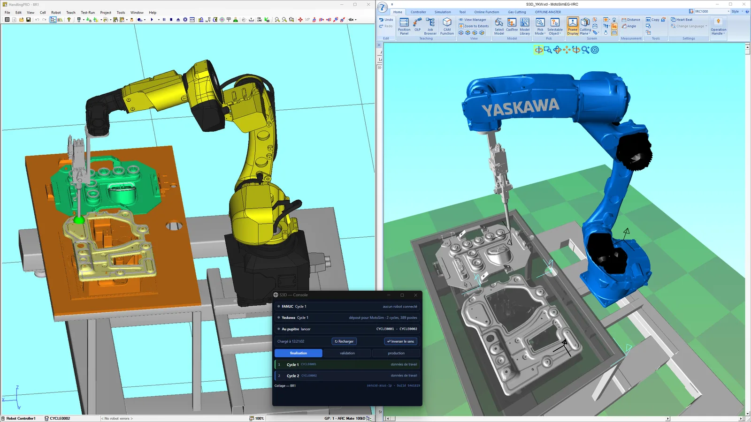This screenshot has height=422, width=751.
Task: Select the orbit rotate view tool in MotoSim
Action: pos(538,50)
